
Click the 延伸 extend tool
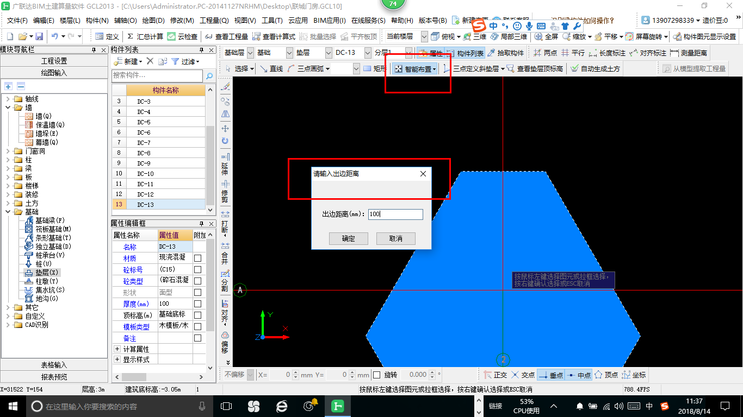225,165
